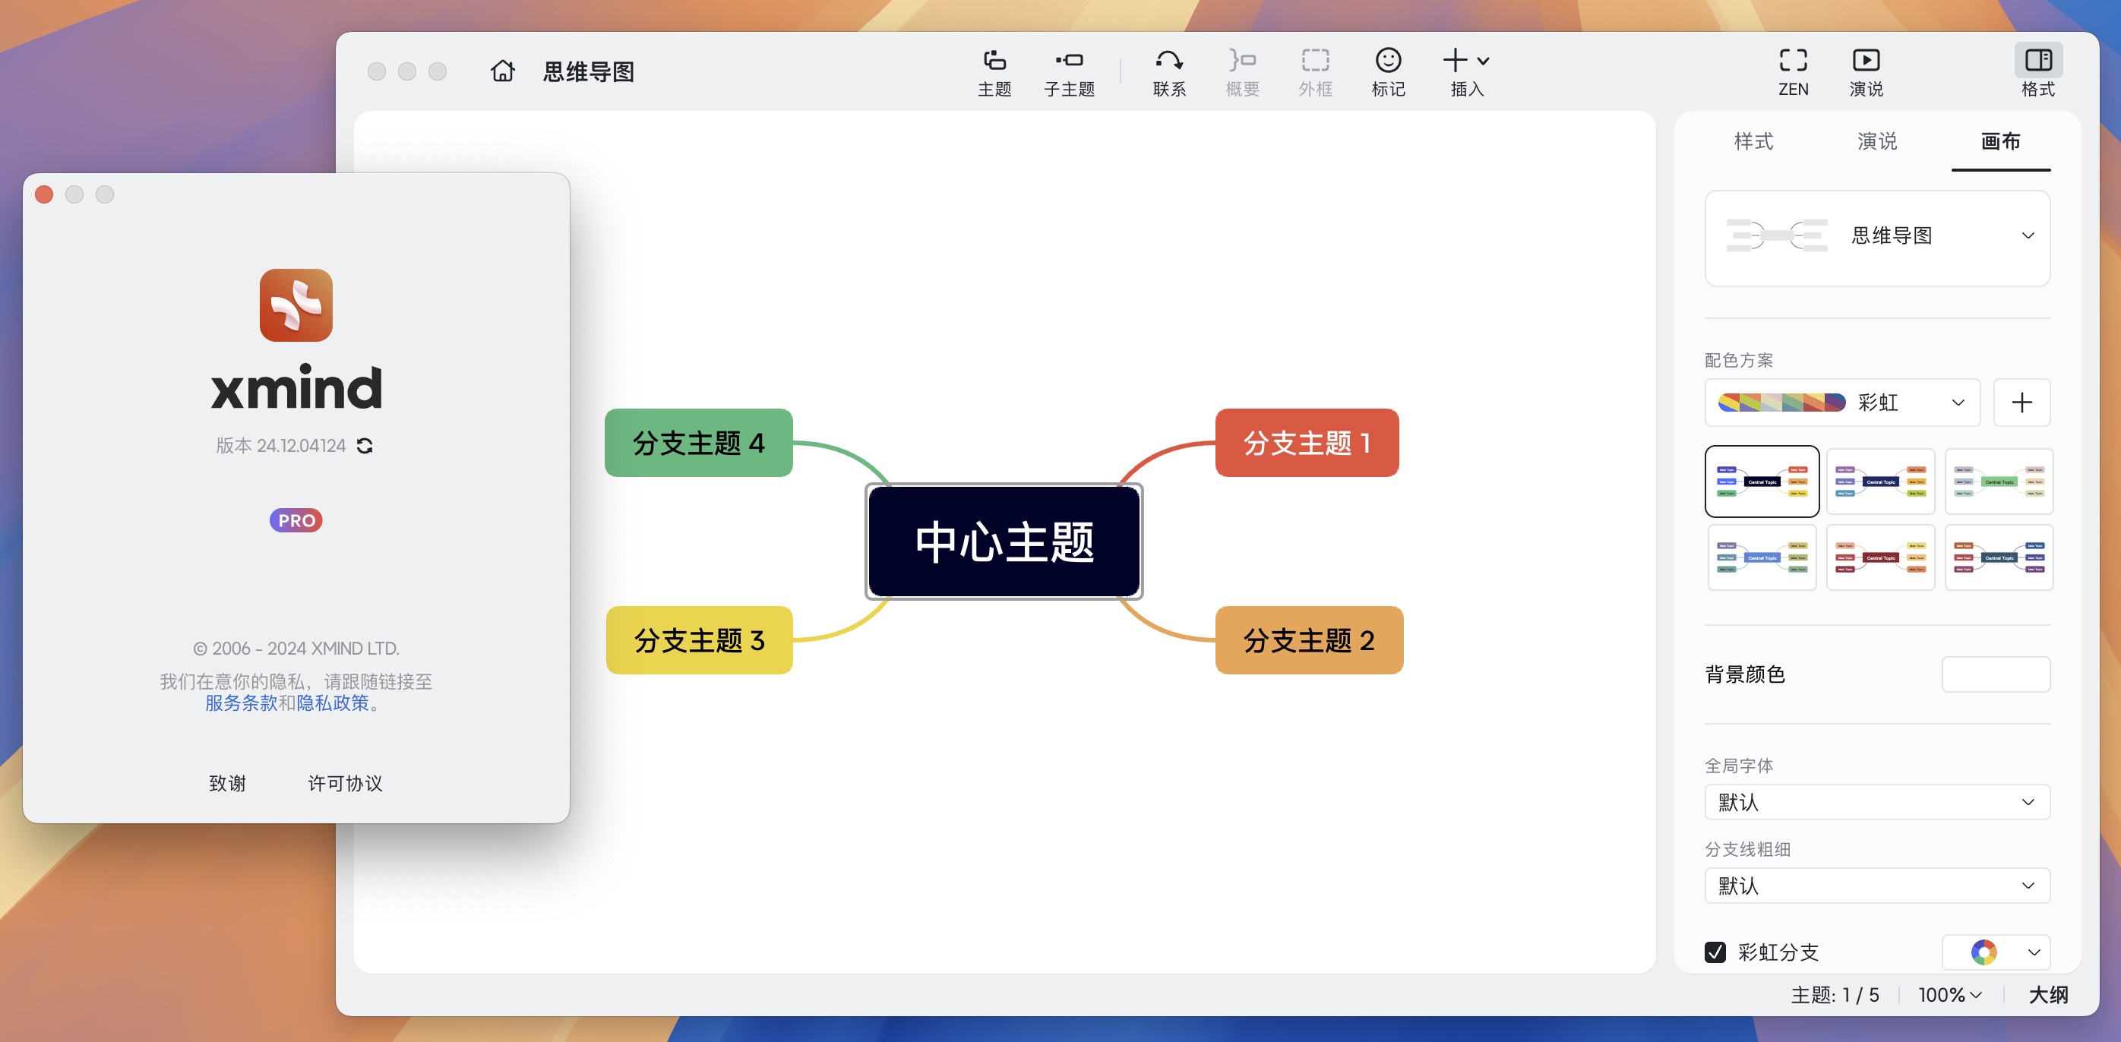Open the 全局字体 font dropdown

pos(1876,802)
